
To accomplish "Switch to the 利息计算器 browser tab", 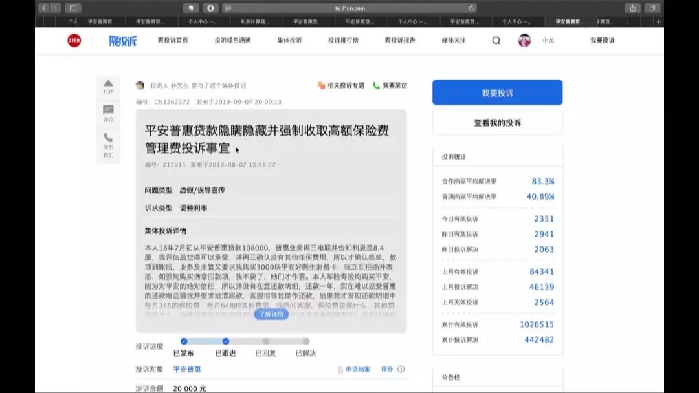I will pos(255,21).
